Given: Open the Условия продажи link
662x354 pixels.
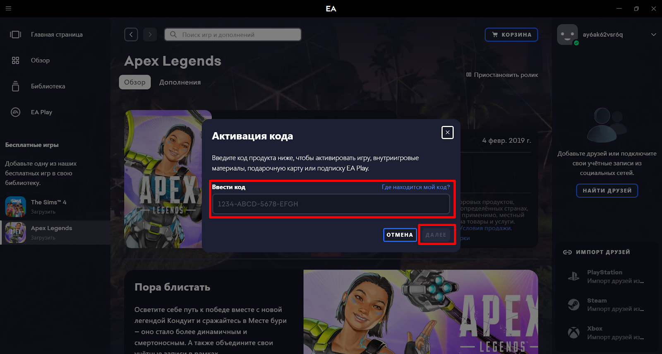Looking at the screenshot, I should click(x=486, y=228).
